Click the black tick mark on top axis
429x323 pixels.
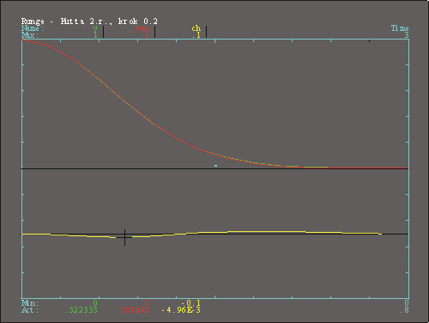click(x=369, y=40)
